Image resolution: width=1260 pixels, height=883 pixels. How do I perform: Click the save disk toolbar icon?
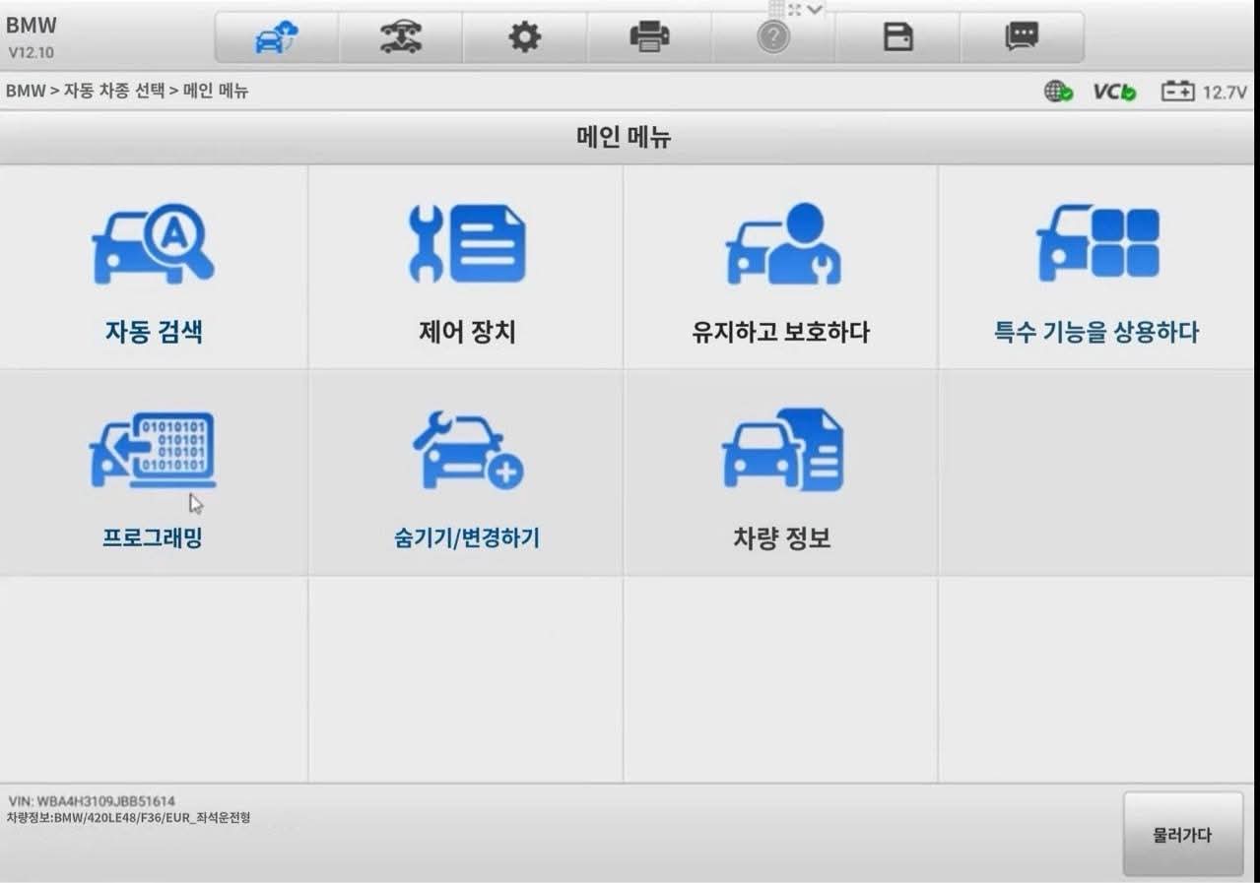pyautogui.click(x=897, y=37)
